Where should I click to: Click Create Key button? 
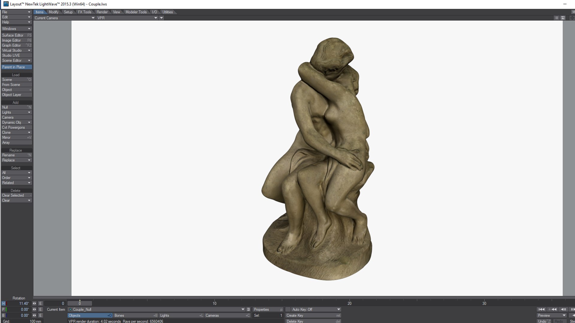click(x=313, y=315)
